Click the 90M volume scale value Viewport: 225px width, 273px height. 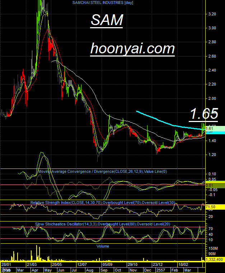coord(212,254)
